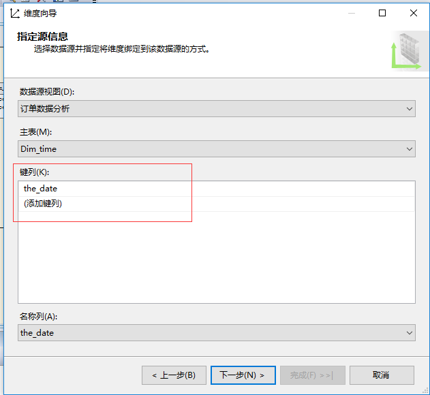Click the 取消 cancel button
This screenshot has height=395, width=430.
point(382,375)
